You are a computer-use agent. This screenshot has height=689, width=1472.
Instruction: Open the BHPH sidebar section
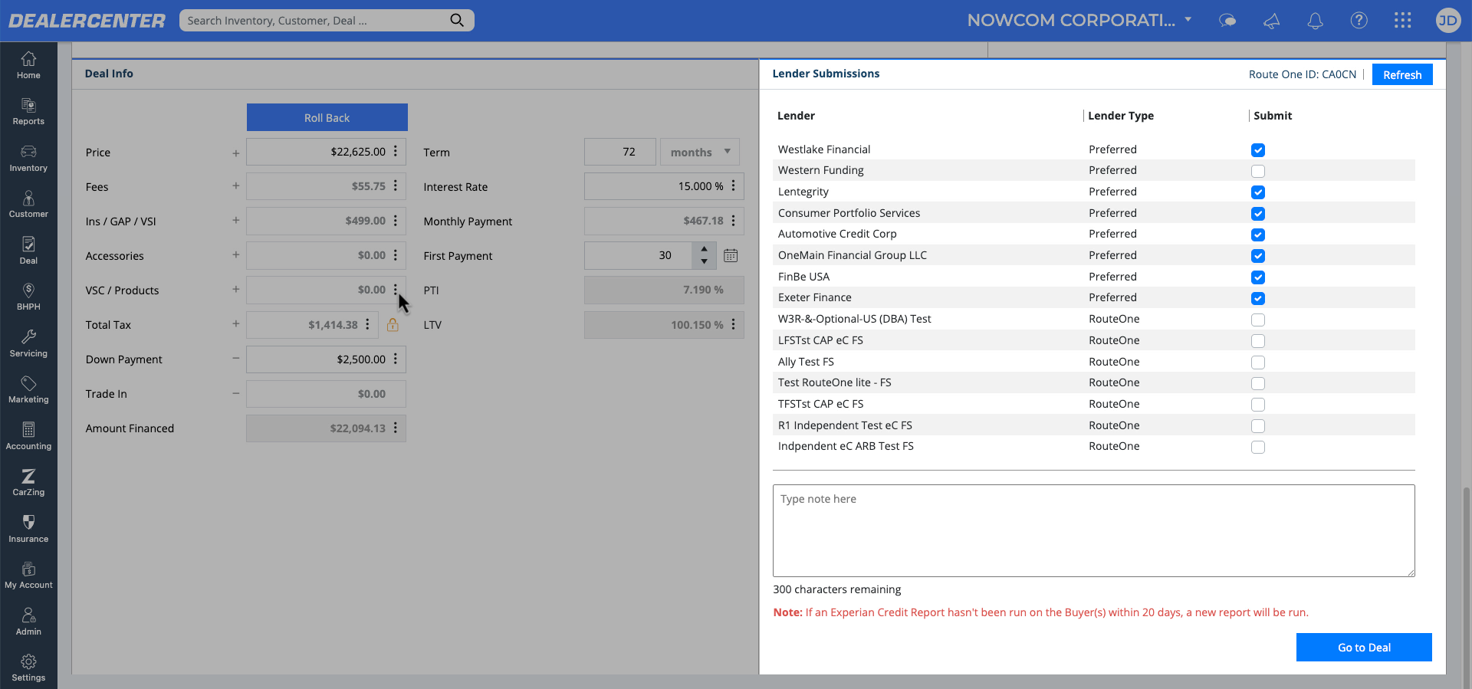coord(28,297)
